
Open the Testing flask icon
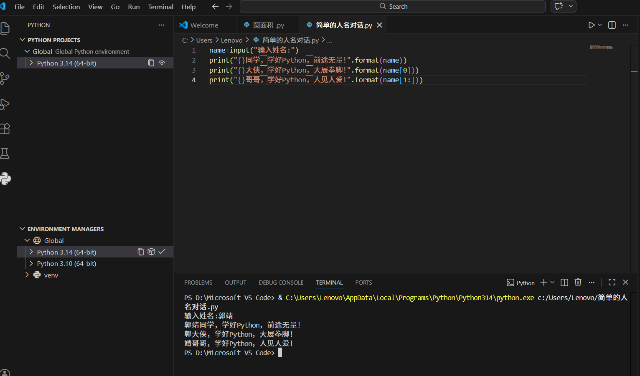point(5,154)
